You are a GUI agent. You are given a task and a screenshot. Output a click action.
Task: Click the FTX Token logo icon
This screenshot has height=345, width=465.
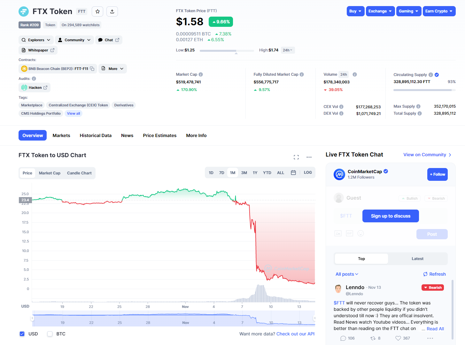point(24,11)
